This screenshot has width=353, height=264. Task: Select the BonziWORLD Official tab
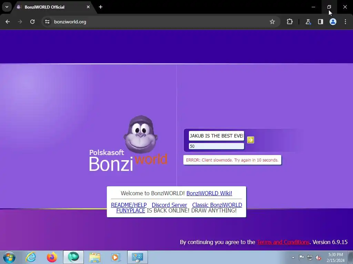(53, 7)
